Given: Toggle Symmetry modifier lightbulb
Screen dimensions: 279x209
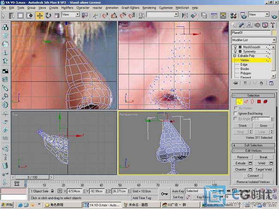Looking at the screenshot, I should (235, 51).
